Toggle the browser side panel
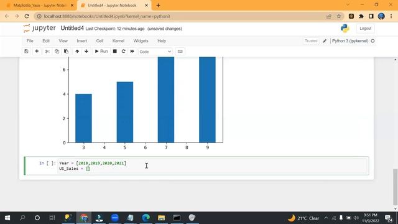This screenshot has height=224, width=398. coord(371,16)
